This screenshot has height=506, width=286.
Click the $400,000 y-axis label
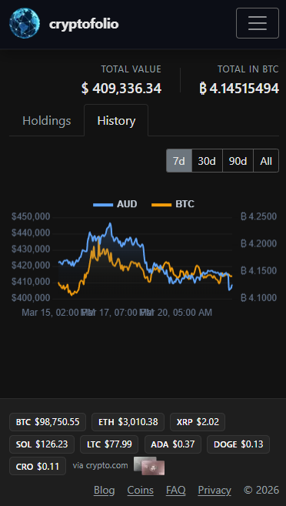pyautogui.click(x=31, y=298)
